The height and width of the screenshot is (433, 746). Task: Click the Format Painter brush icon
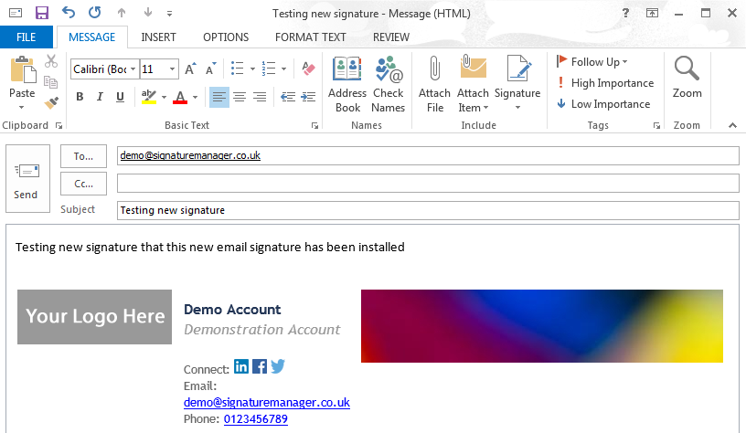pos(51,102)
